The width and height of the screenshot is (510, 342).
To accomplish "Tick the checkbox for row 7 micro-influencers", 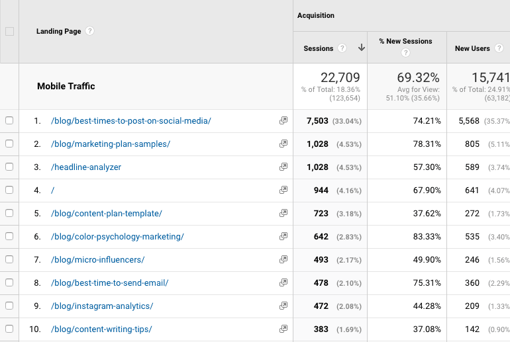I will (x=9, y=260).
